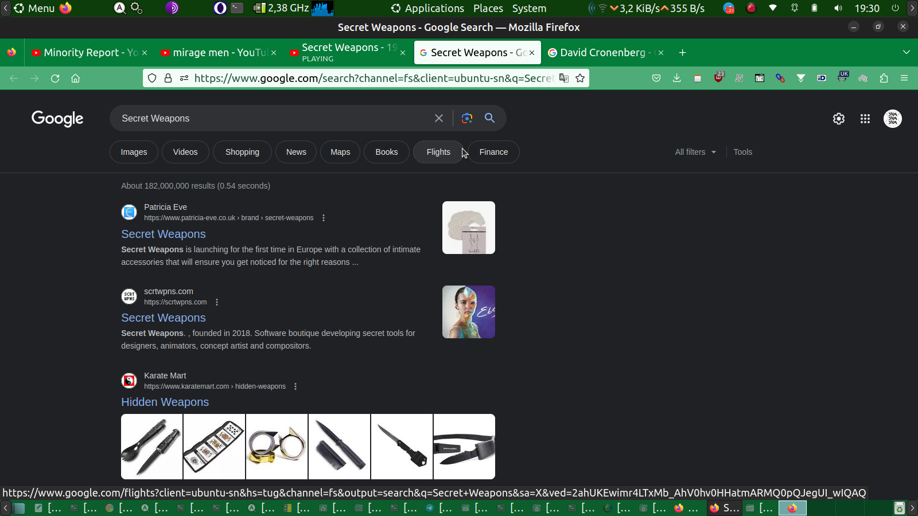
Task: Open the panel Places menu
Action: 488,8
